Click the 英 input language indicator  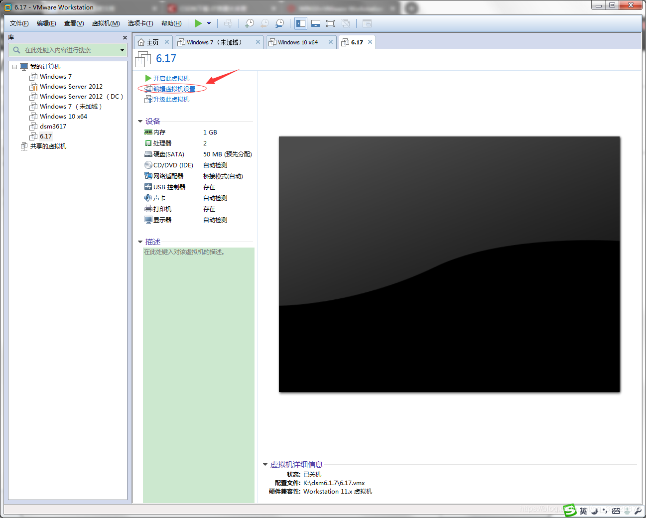pos(583,511)
